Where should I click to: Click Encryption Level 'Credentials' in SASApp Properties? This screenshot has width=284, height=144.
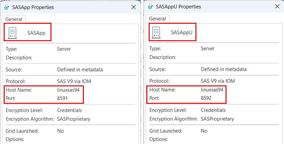click(x=69, y=111)
